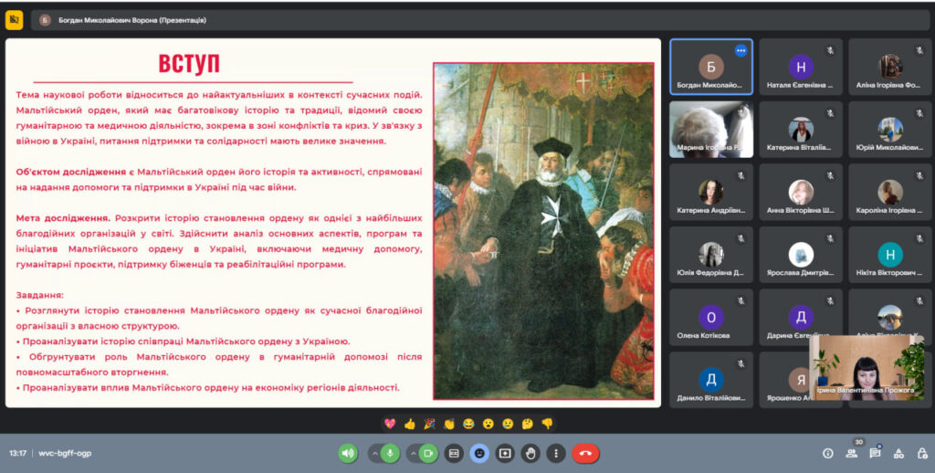This screenshot has width=935, height=473.
Task: Toggle the camera on or off
Action: coord(428,453)
